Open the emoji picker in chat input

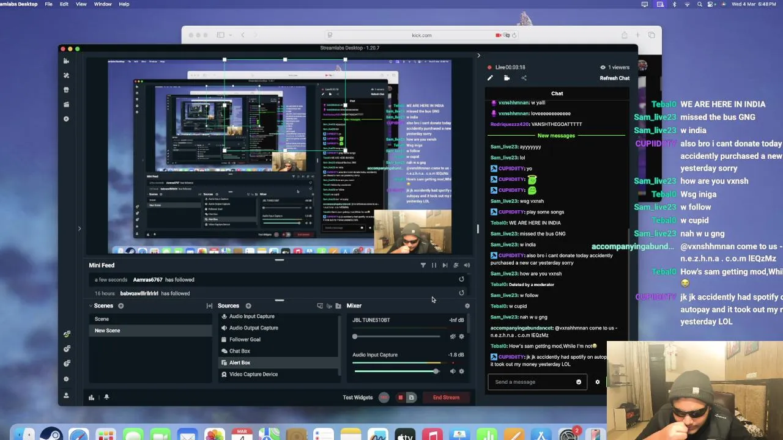[579, 382]
